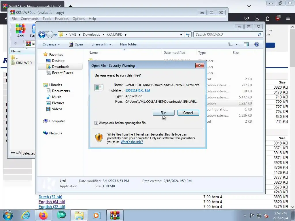
Task: Change view icon in Explorer toolbar
Action: (x=230, y=44)
